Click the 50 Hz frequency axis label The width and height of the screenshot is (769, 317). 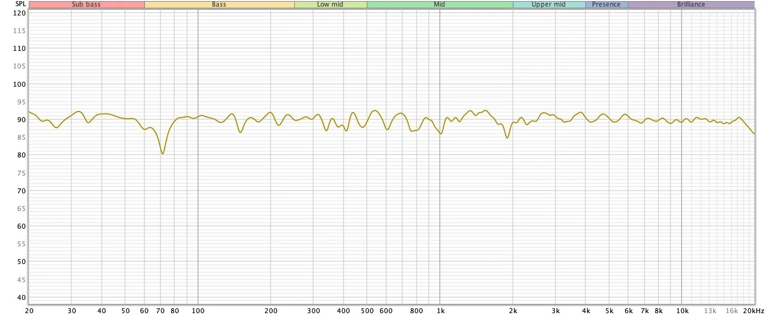click(x=125, y=311)
